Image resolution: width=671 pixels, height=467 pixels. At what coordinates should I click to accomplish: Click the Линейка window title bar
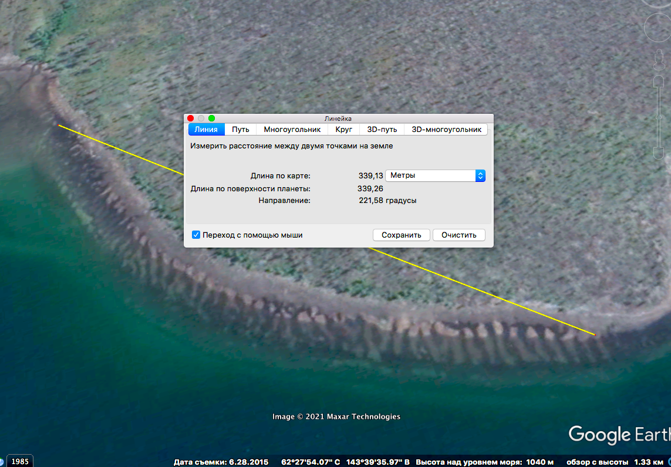338,119
